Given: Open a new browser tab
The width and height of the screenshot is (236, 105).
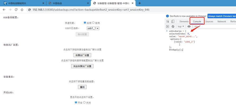Looking at the screenshot, I should point(140,3).
